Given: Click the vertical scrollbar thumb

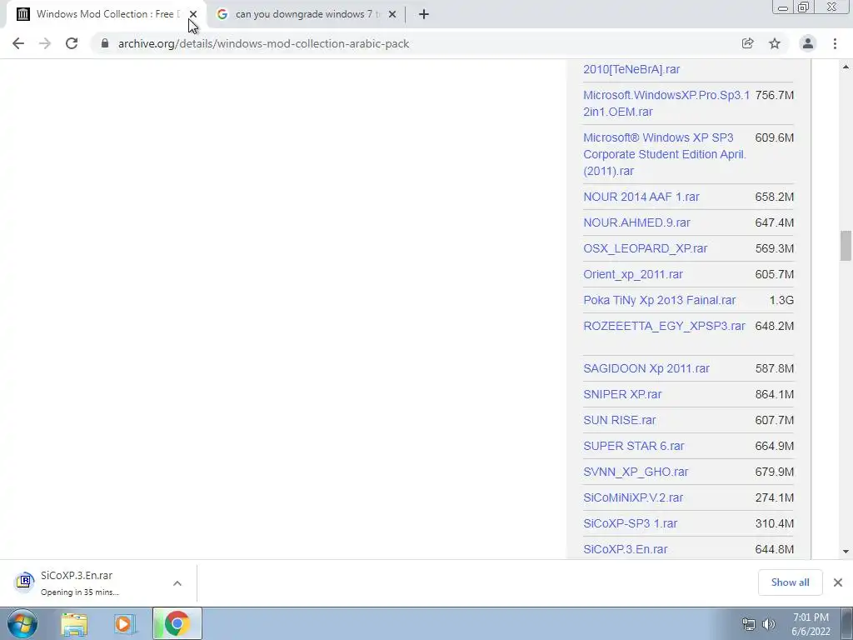Looking at the screenshot, I should coord(846,246).
